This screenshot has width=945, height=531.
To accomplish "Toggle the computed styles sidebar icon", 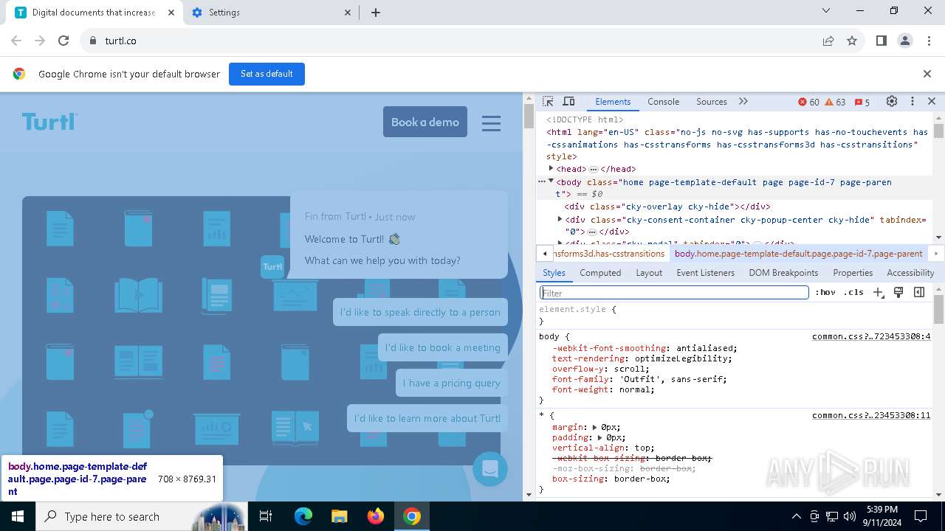I will [x=919, y=293].
